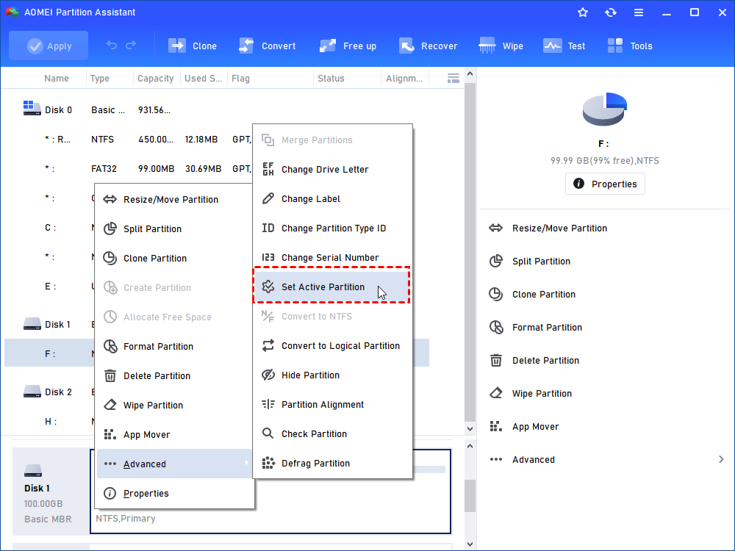The width and height of the screenshot is (735, 551).
Task: Redo the pending operation
Action: click(x=132, y=45)
